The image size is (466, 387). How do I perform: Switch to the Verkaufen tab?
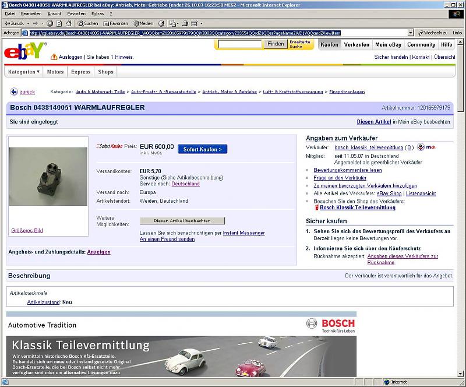click(356, 45)
